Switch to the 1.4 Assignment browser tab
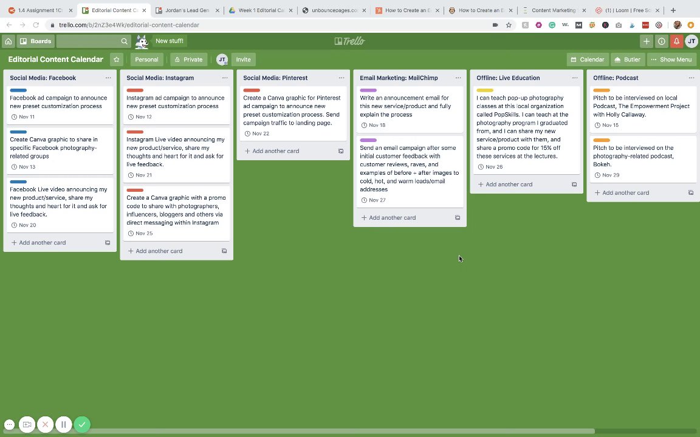 [39, 10]
